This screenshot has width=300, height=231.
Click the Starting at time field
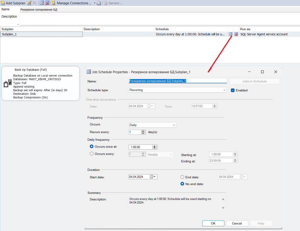(x=221, y=154)
